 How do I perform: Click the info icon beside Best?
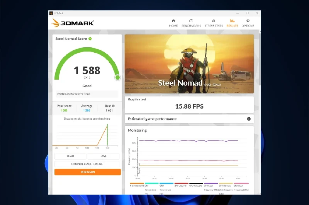(113, 106)
